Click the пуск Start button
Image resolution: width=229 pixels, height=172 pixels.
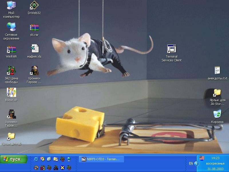coord(14,159)
